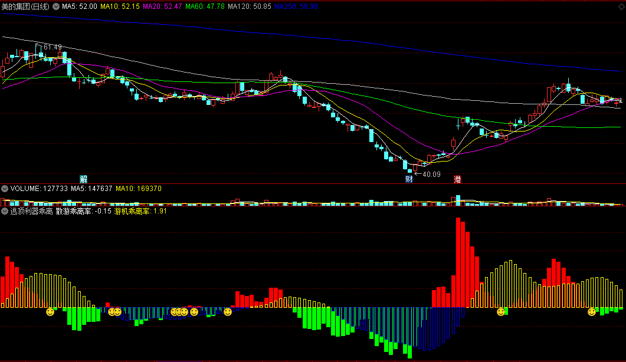This screenshot has height=362, width=626.
Task: Click the leftmost smiley face signal icon
Action: pyautogui.click(x=50, y=312)
